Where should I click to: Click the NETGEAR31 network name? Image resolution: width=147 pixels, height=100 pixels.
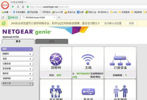click(83, 73)
